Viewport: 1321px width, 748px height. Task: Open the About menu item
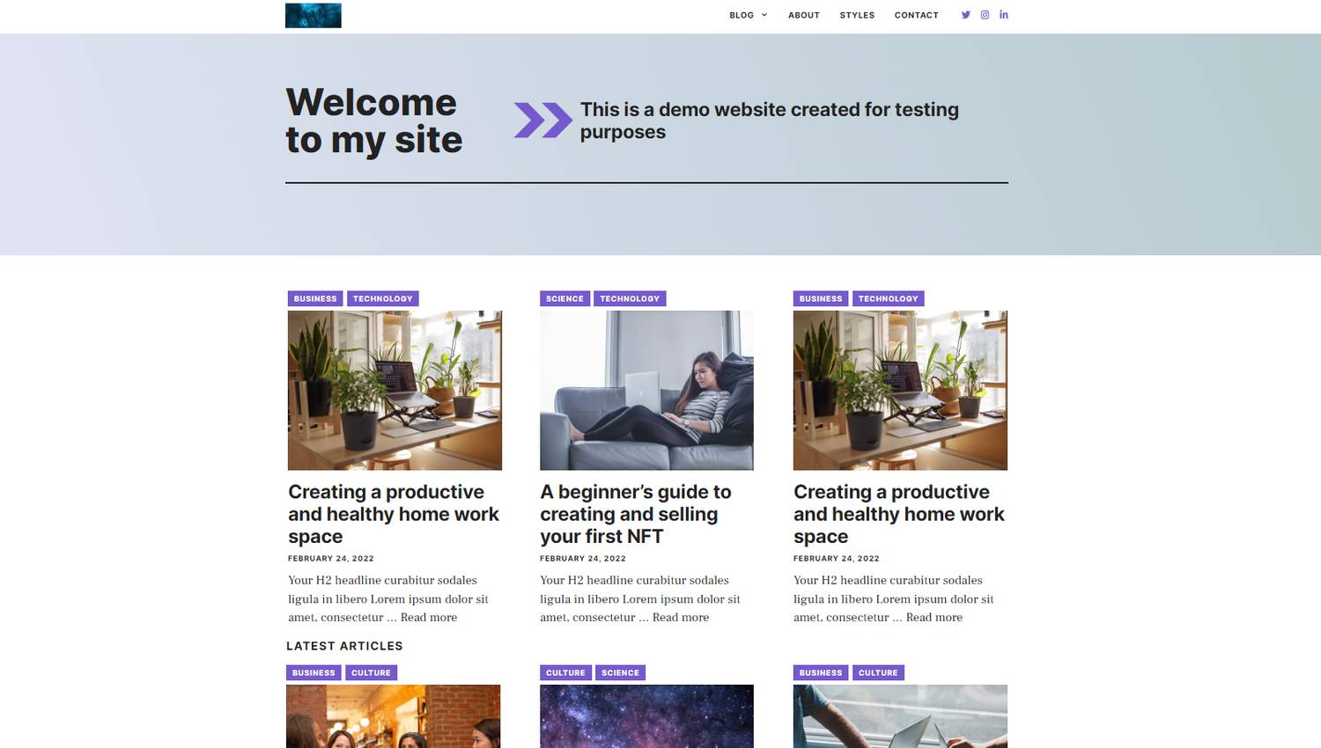(x=804, y=15)
